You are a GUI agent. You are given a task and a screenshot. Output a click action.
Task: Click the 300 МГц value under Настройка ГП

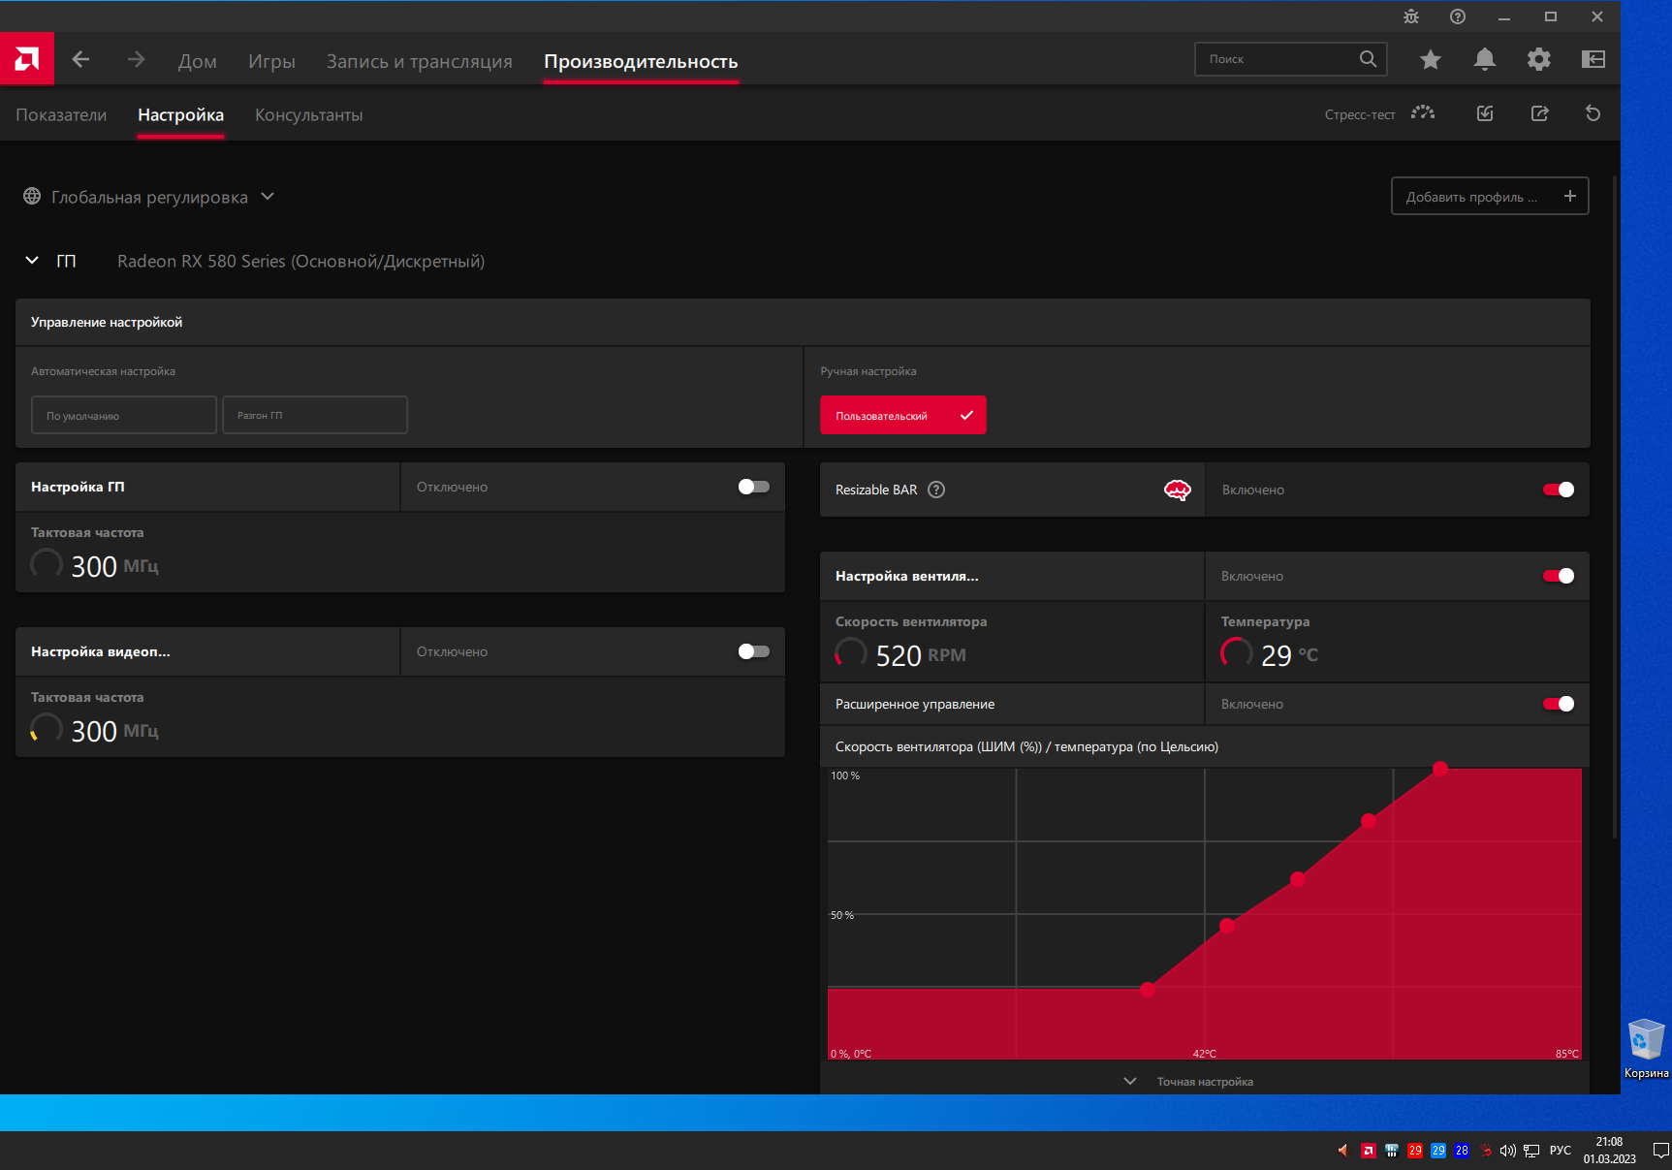click(114, 566)
